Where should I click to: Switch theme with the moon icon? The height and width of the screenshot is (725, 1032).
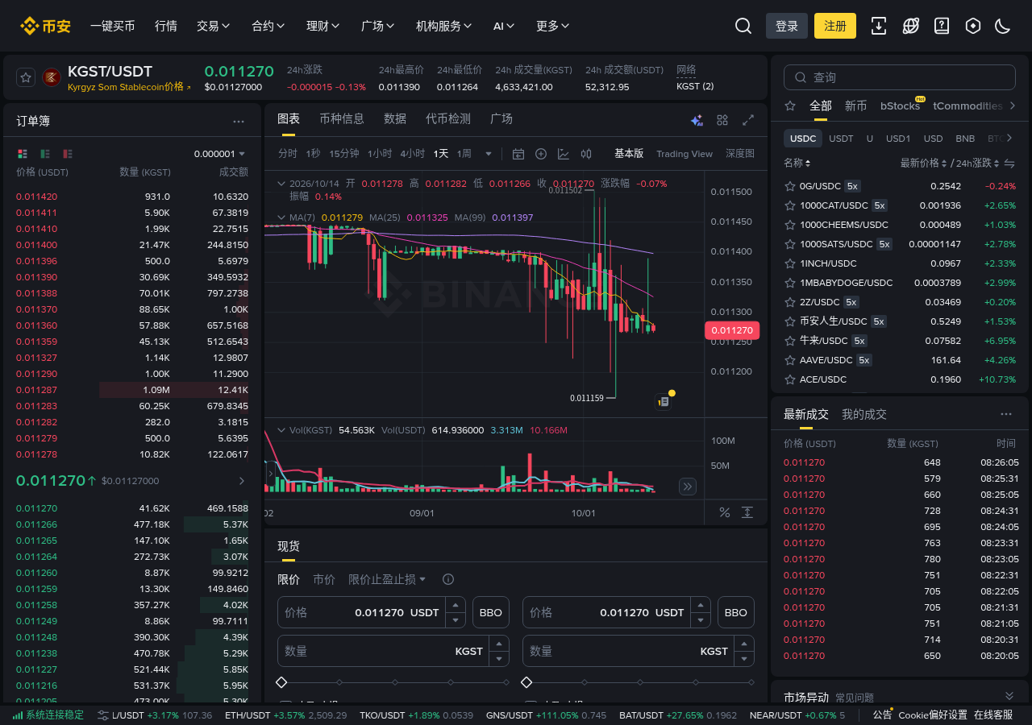(x=1003, y=26)
